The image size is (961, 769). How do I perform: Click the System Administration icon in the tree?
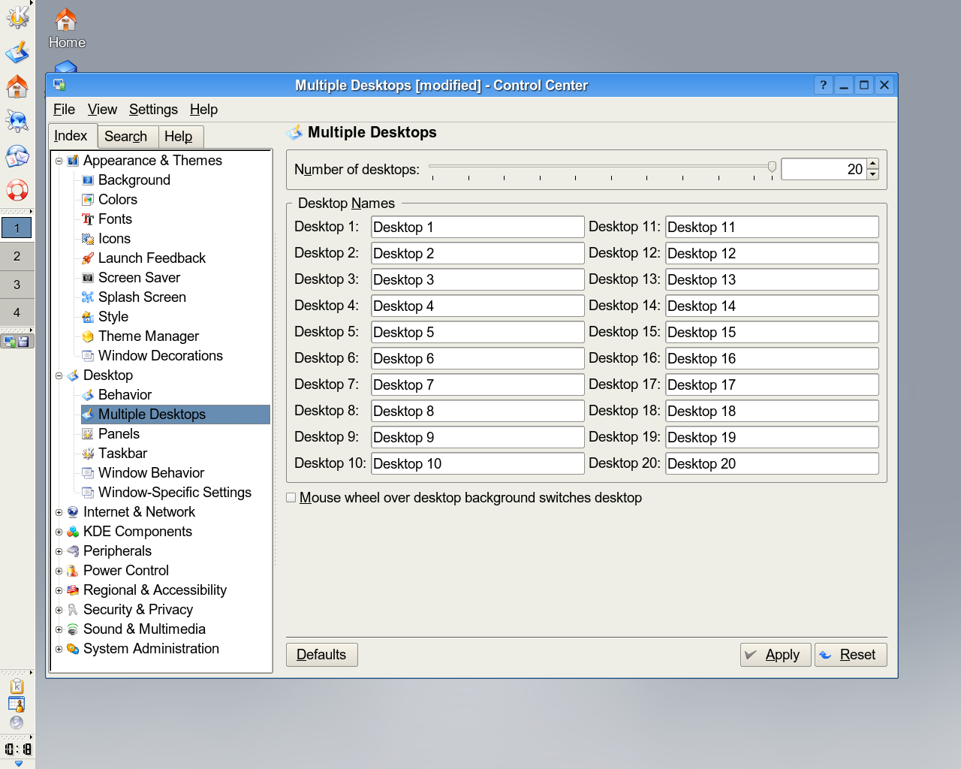pos(73,649)
